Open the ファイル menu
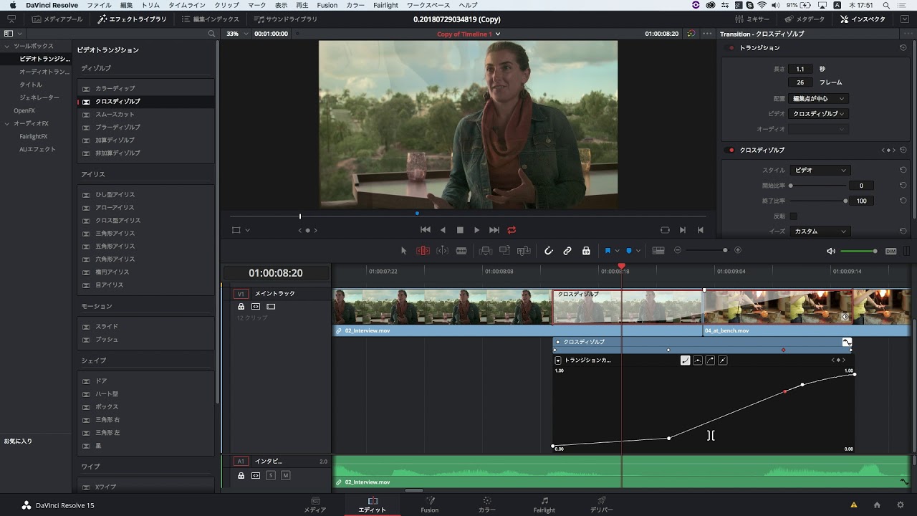Screen dimensions: 917x516 pos(99,5)
